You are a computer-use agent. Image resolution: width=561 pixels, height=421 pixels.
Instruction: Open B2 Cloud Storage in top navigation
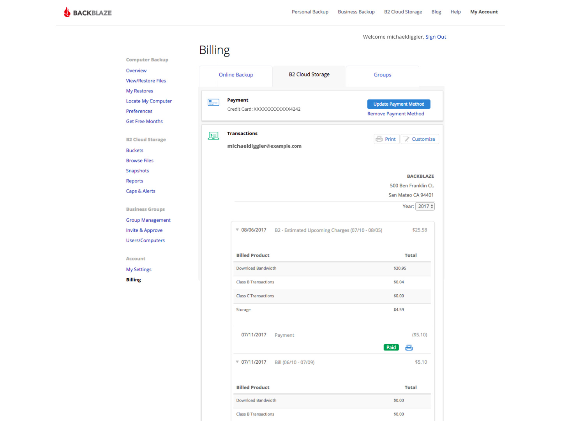point(403,12)
